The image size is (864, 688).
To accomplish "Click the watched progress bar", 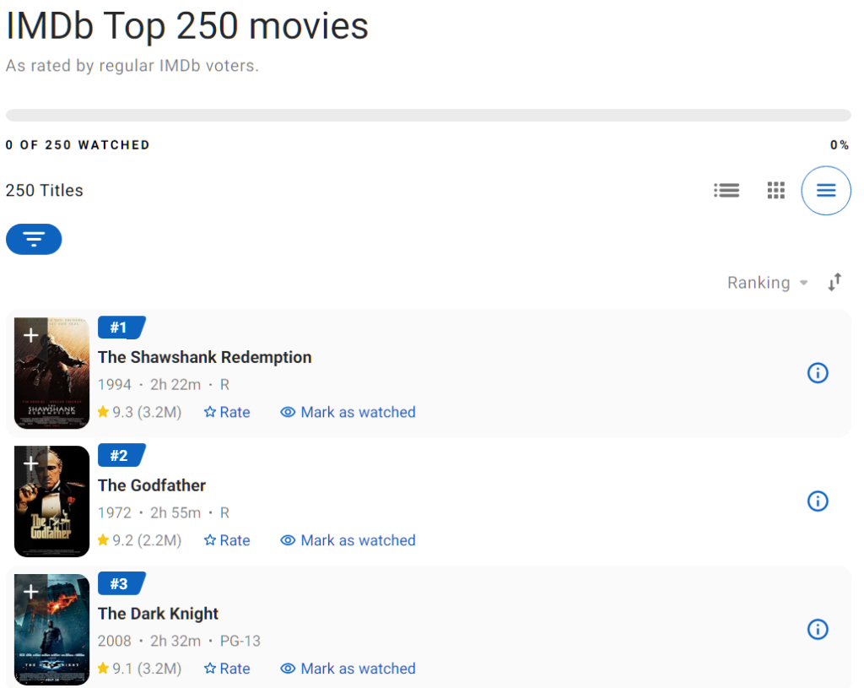I will (x=428, y=115).
